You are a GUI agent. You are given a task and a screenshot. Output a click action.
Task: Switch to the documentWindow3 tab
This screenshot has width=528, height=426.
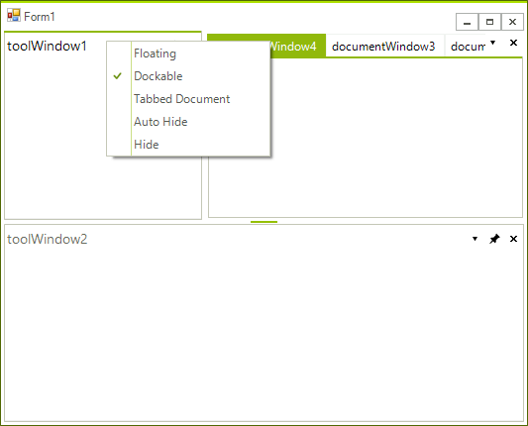[x=383, y=47]
